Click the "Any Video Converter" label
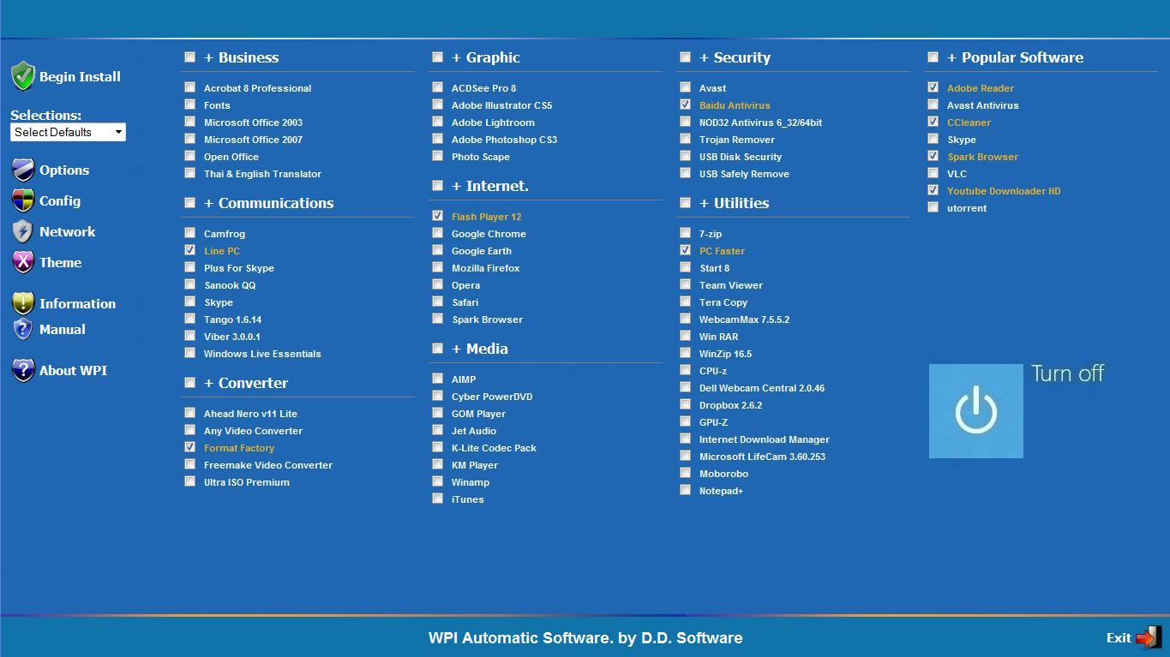Viewport: 1170px width, 657px height. coord(253,431)
